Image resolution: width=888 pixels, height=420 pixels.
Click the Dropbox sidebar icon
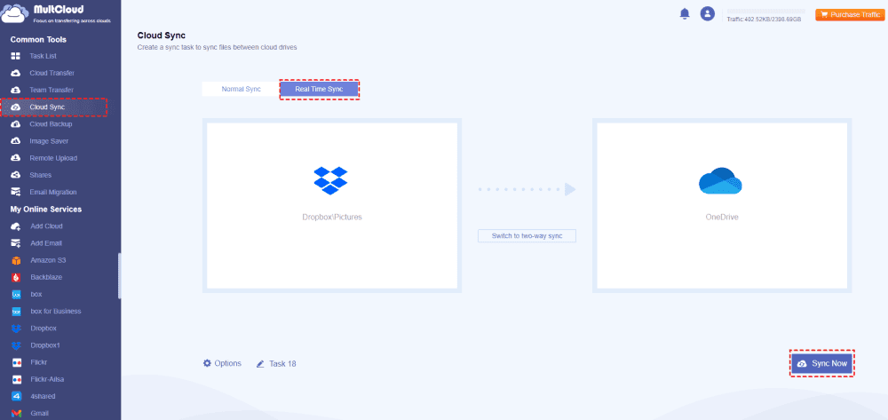(x=16, y=329)
